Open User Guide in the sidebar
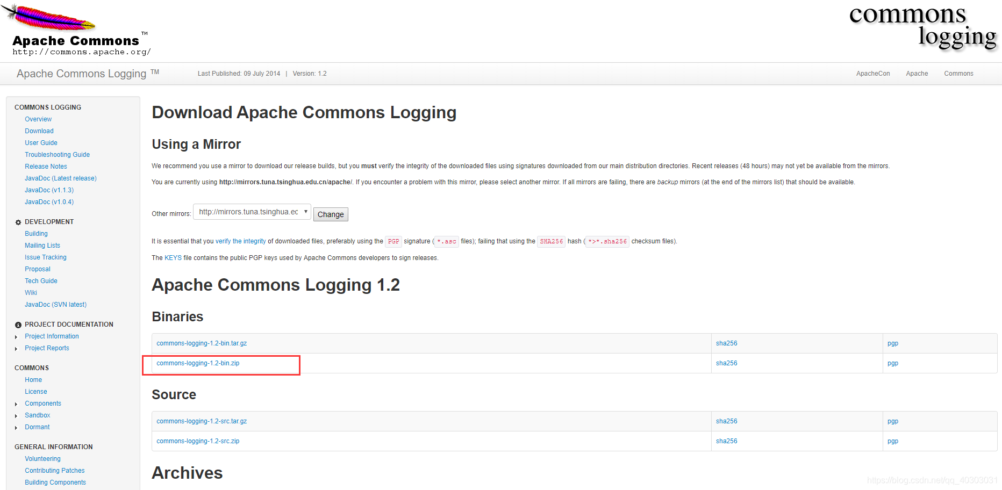 coord(41,143)
